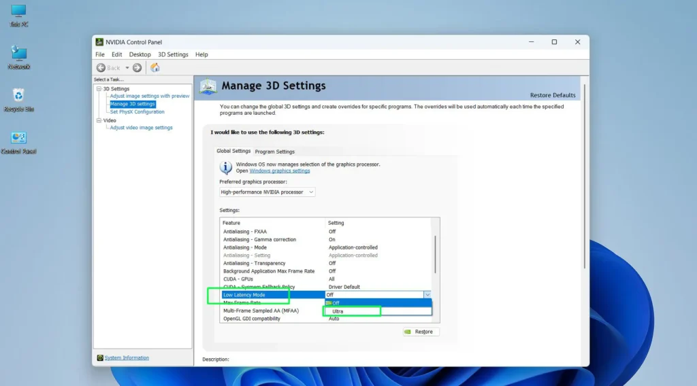Open the Edit menu
This screenshot has height=386, width=697.
[116, 54]
